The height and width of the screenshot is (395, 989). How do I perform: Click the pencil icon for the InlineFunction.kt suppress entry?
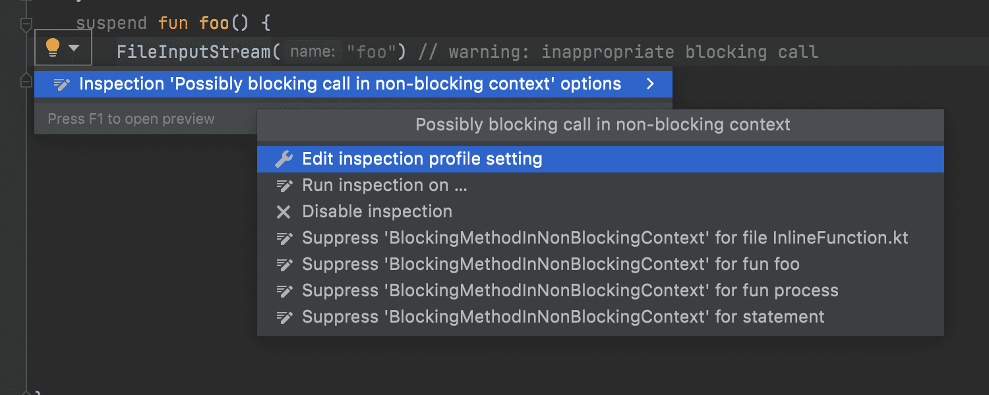284,238
